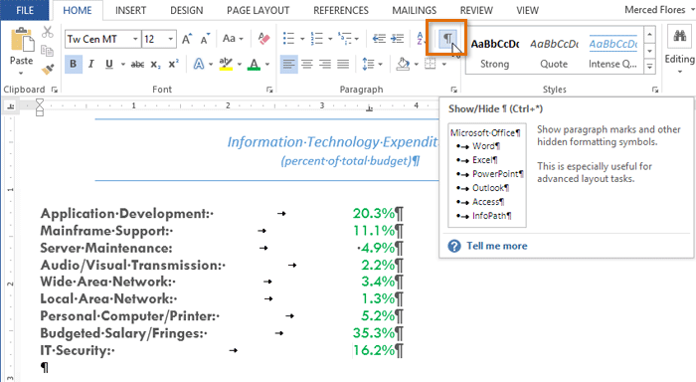Click the Borders icon
This screenshot has width=696, height=382.
tap(431, 65)
